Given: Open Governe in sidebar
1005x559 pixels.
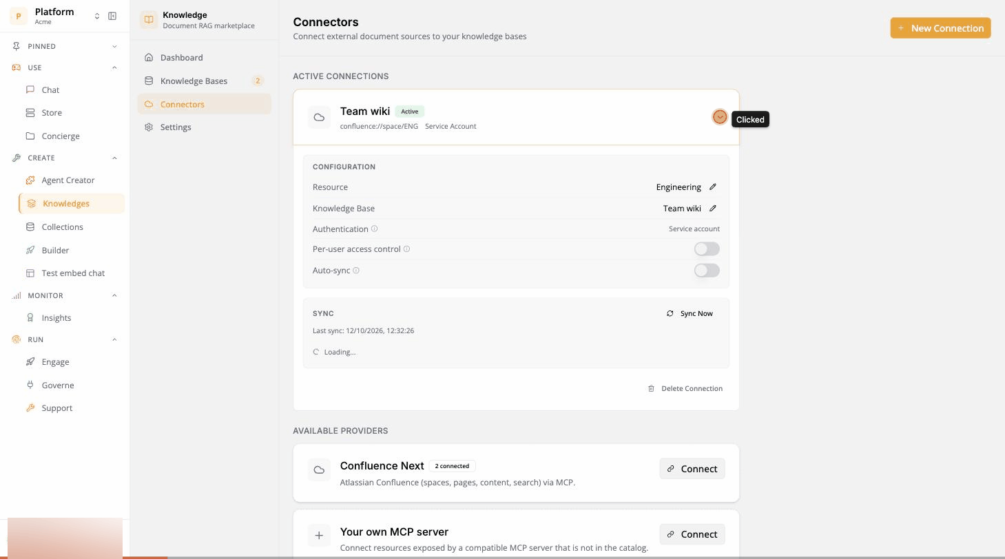Looking at the screenshot, I should point(58,385).
